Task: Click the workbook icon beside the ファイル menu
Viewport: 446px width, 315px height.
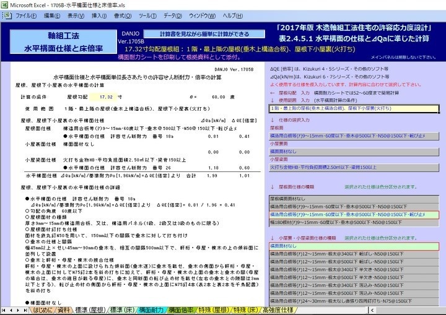Action: [7, 15]
